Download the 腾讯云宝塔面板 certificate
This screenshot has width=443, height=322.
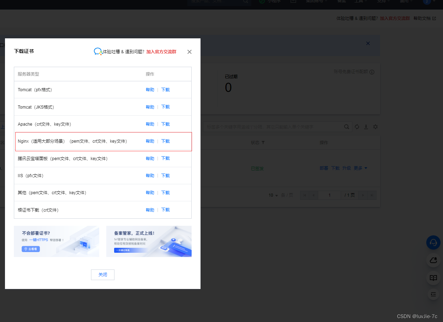165,158
